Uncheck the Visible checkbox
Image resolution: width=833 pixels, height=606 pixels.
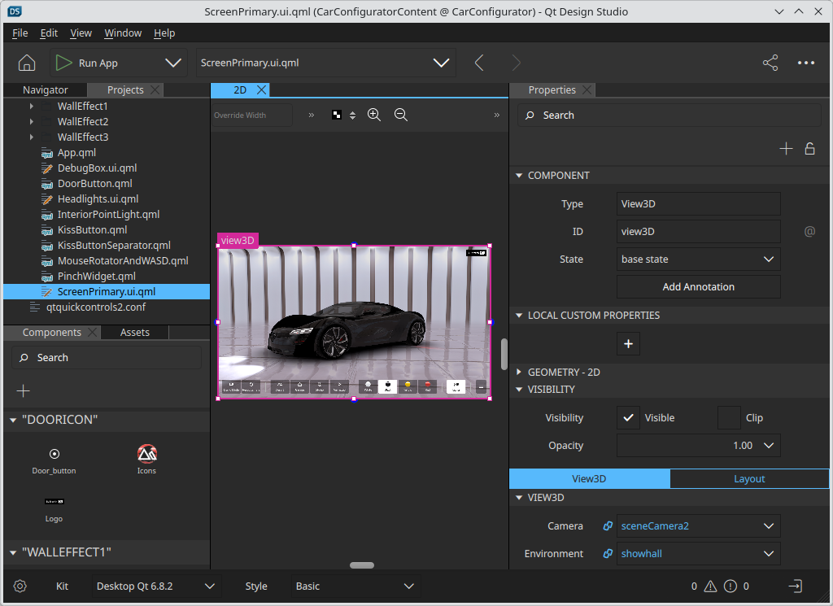click(628, 418)
